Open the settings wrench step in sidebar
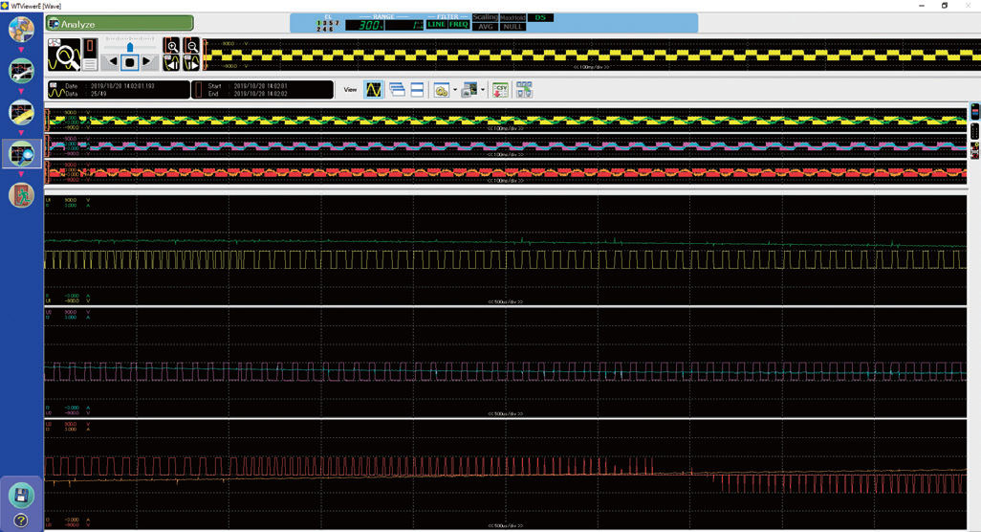The height and width of the screenshot is (532, 981). click(21, 71)
